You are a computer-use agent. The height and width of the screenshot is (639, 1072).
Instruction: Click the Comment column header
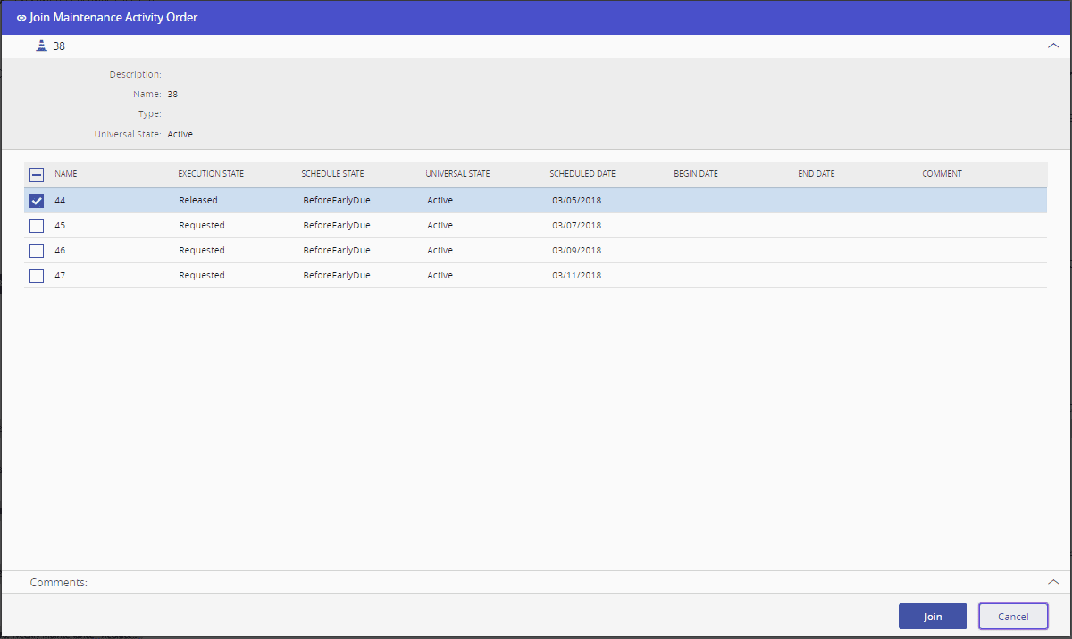[942, 174]
